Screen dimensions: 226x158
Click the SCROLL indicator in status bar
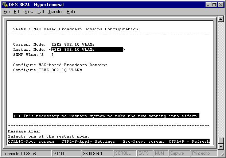[123, 153]
